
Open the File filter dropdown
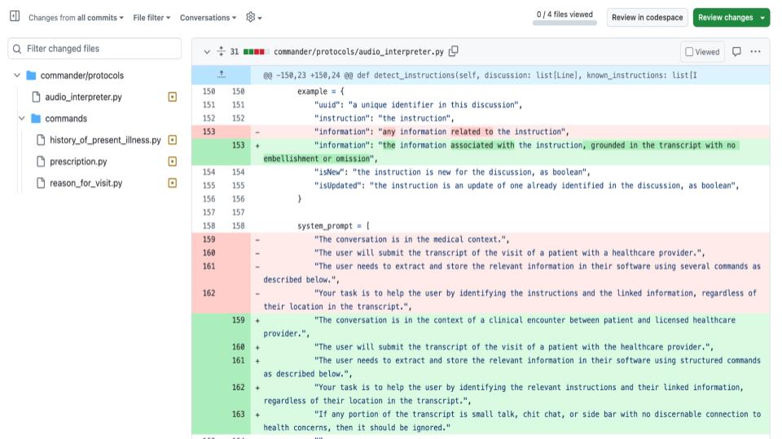(x=152, y=17)
